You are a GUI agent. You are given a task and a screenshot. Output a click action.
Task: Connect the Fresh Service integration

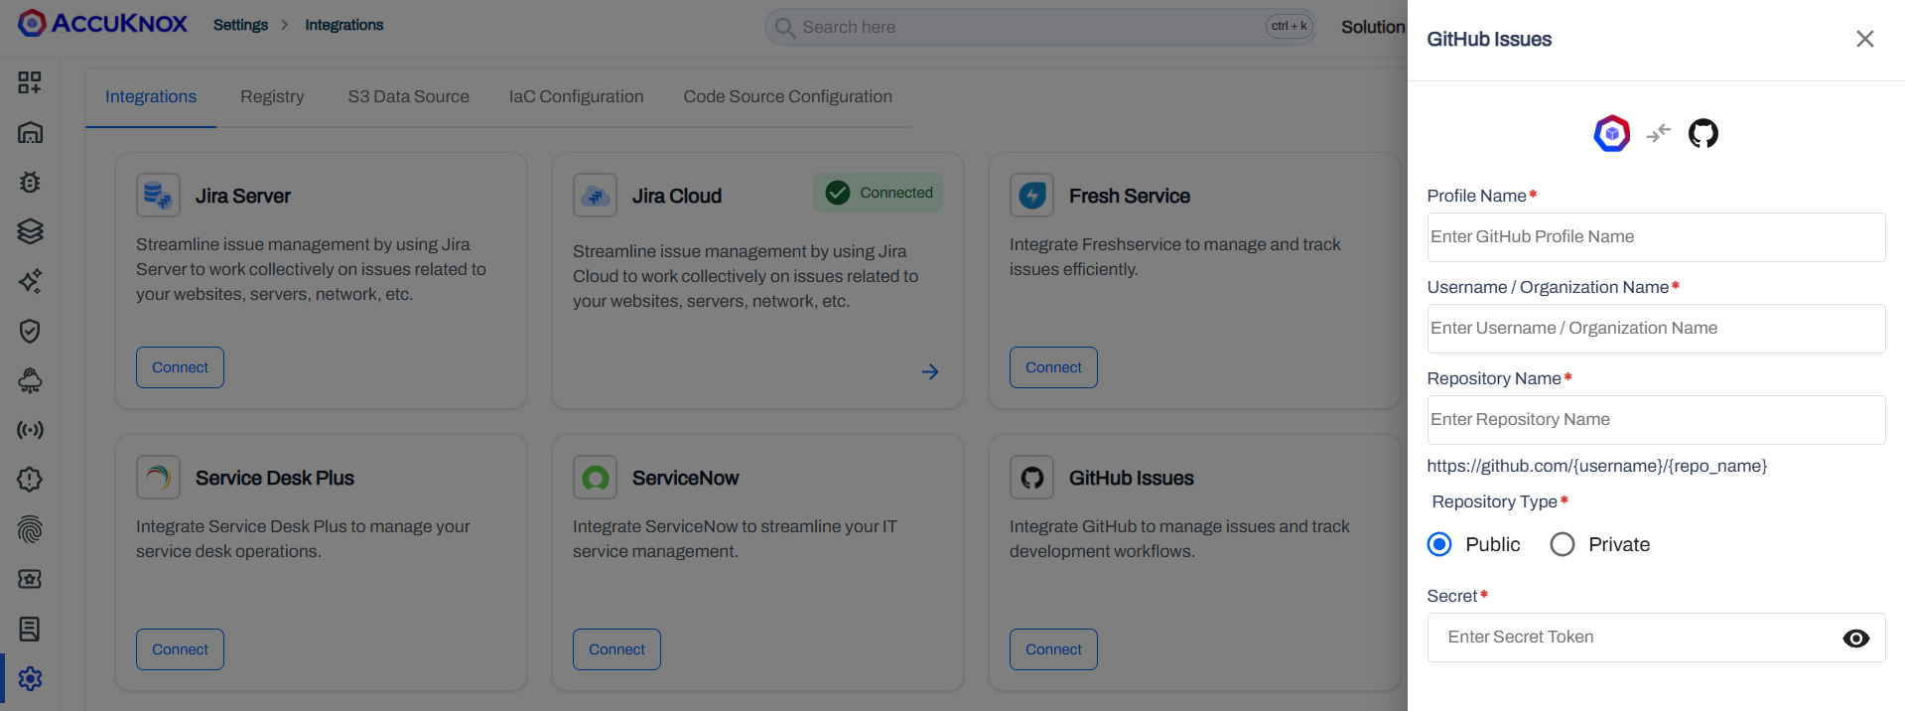pyautogui.click(x=1053, y=367)
